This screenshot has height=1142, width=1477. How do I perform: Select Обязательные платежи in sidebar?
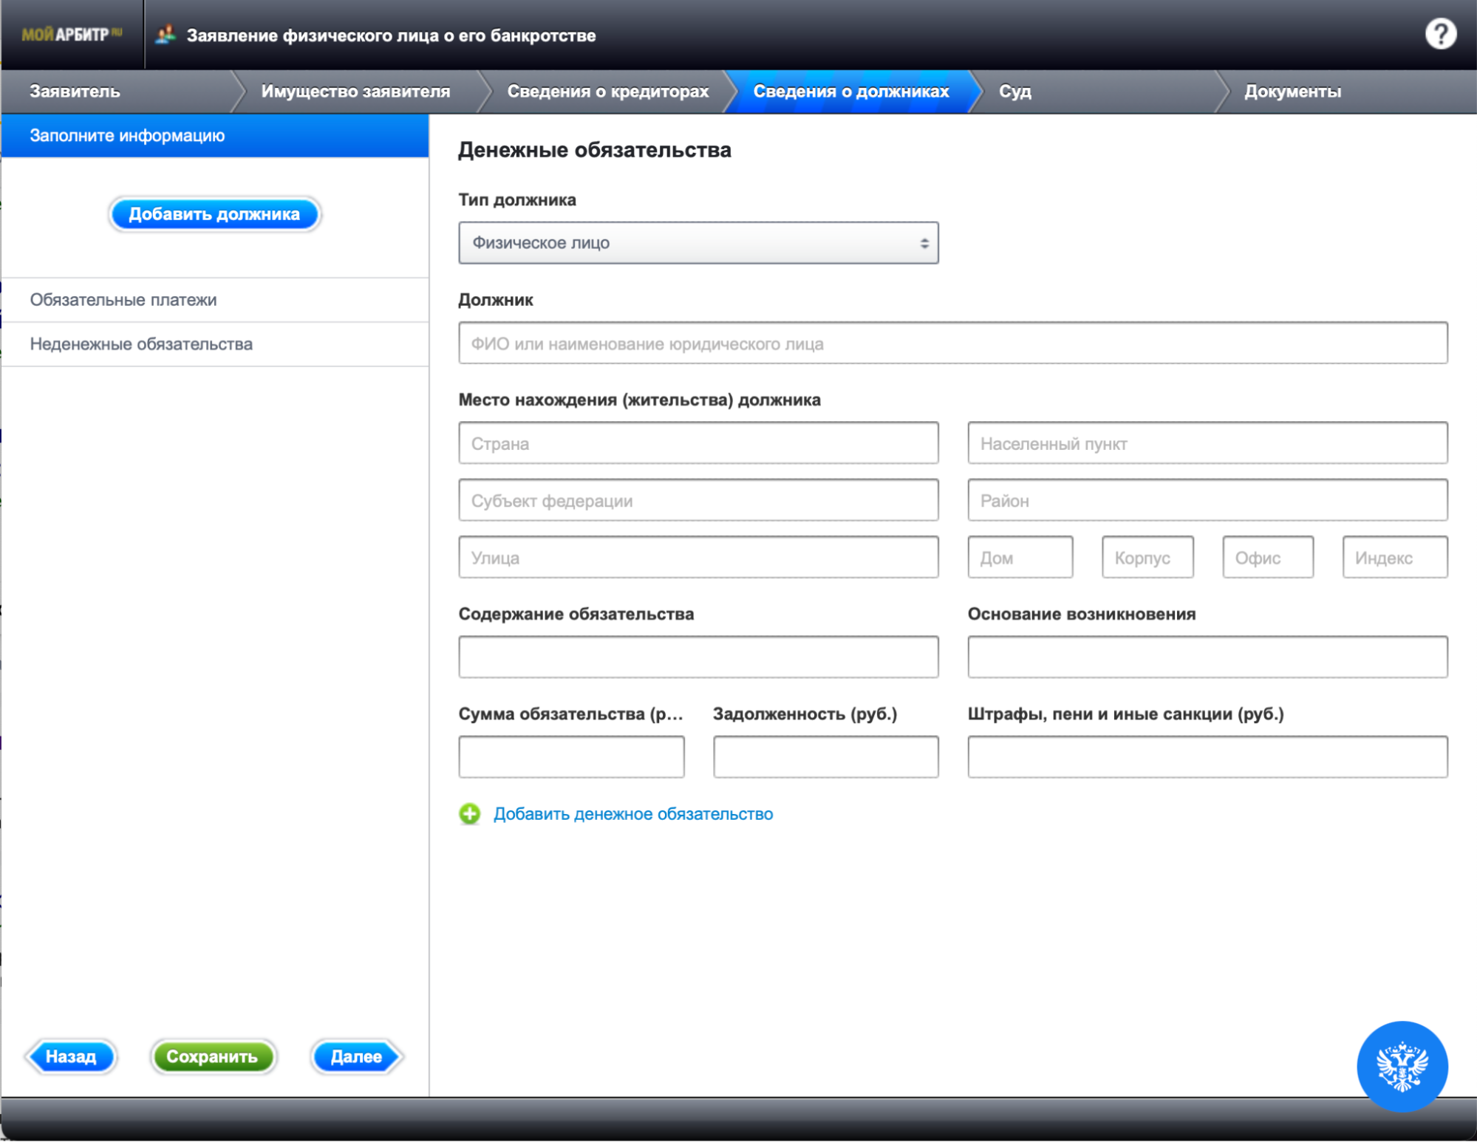(x=123, y=300)
